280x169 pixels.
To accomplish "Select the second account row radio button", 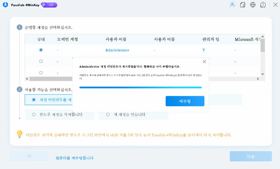I will (41, 61).
